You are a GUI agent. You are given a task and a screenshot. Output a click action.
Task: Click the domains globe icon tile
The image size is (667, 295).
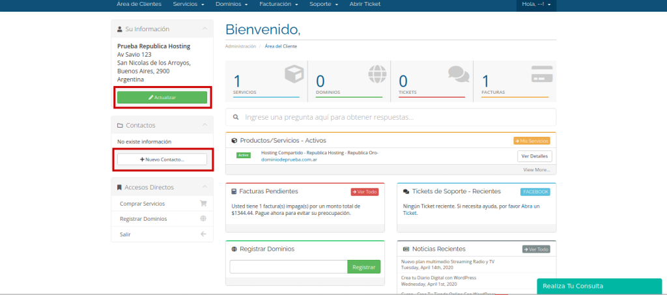(x=376, y=74)
